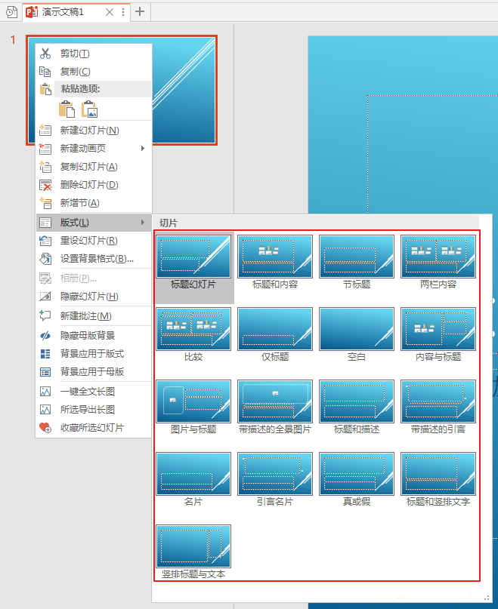Click the heart 收藏所选幻灯片 icon
The width and height of the screenshot is (498, 609).
(45, 428)
